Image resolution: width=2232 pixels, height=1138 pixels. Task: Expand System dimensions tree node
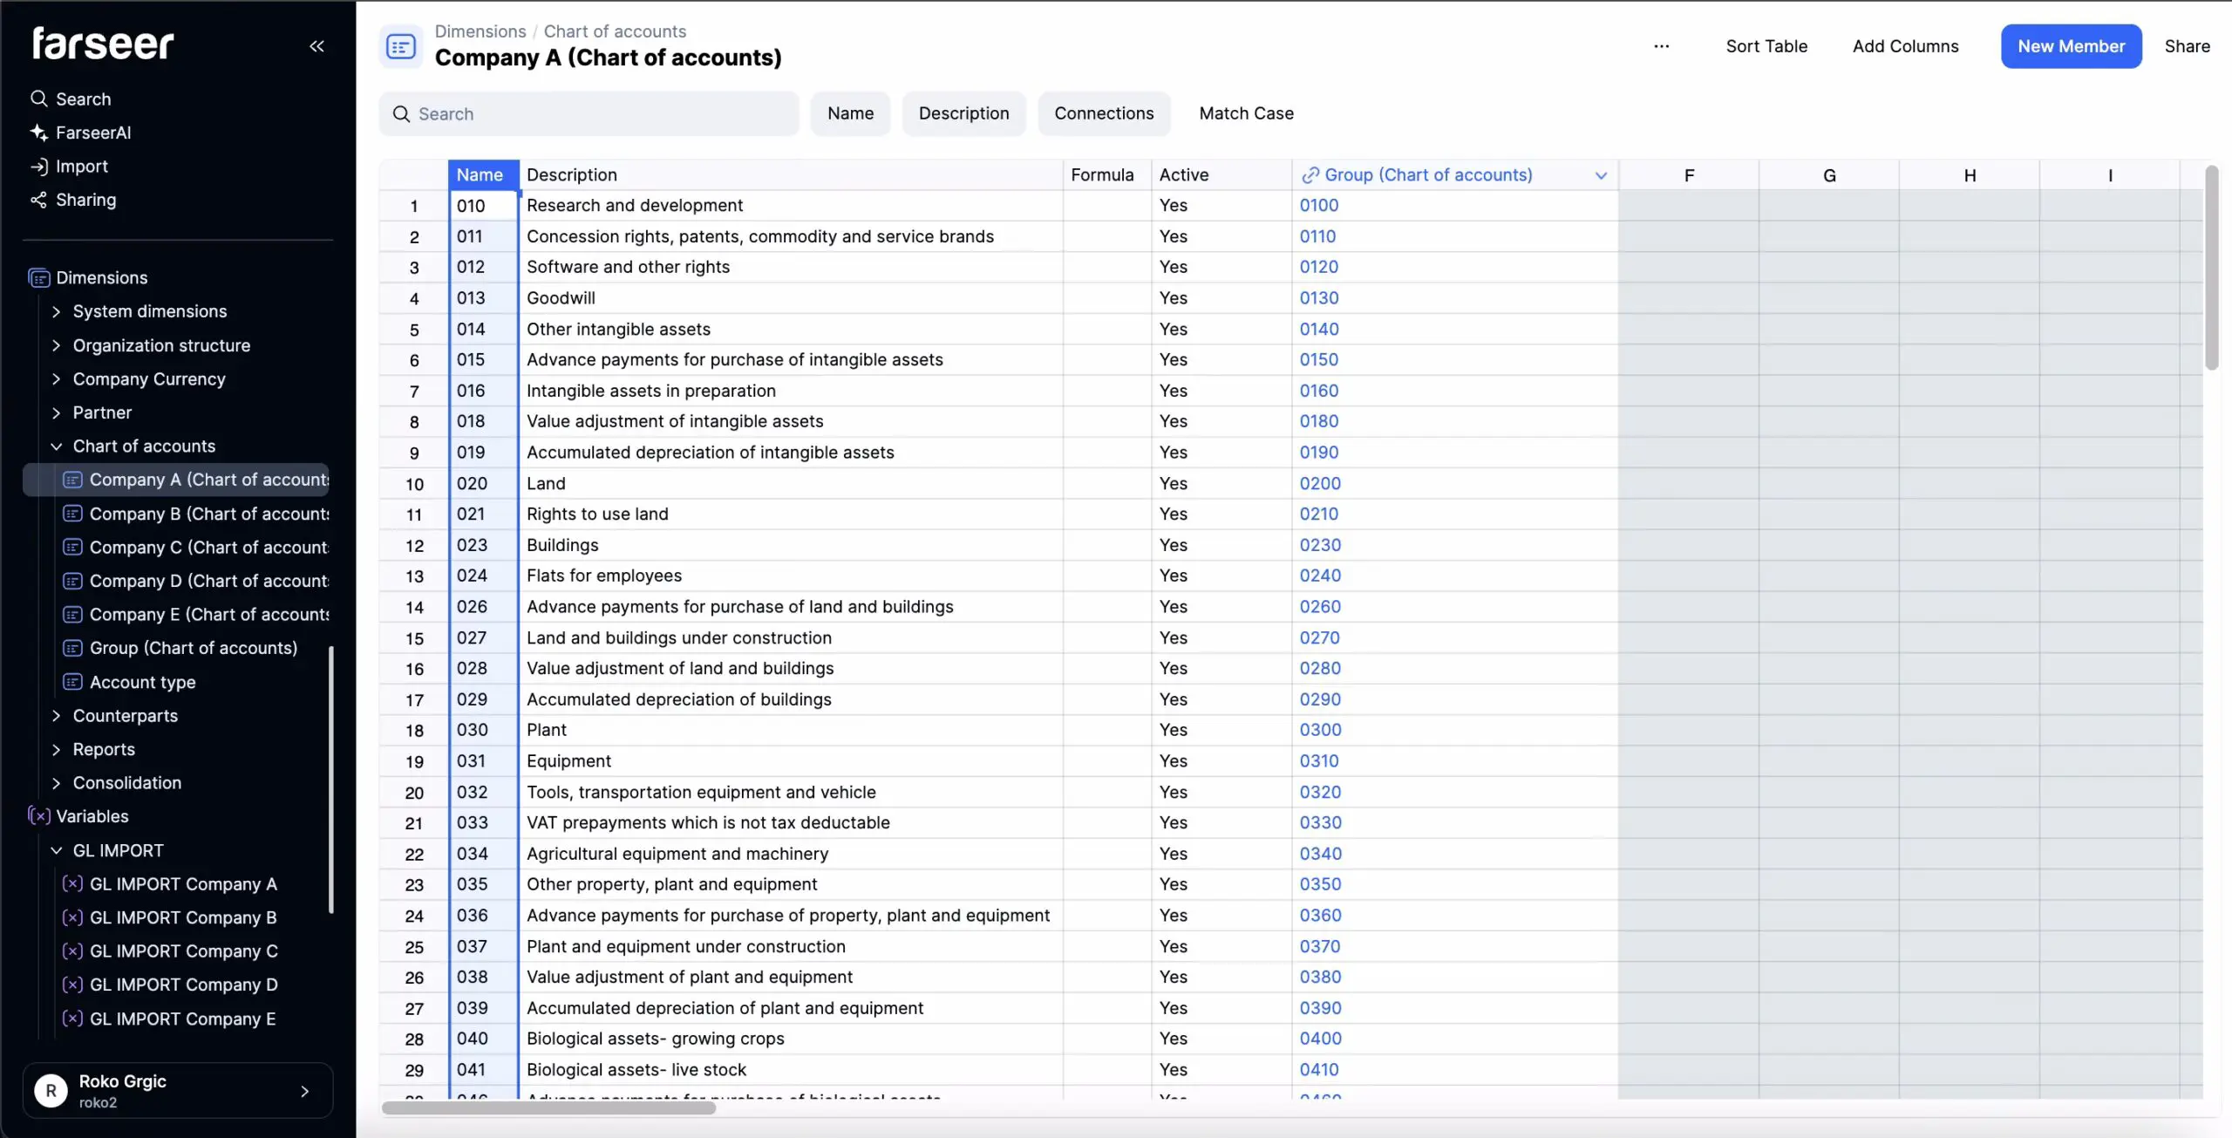57,311
